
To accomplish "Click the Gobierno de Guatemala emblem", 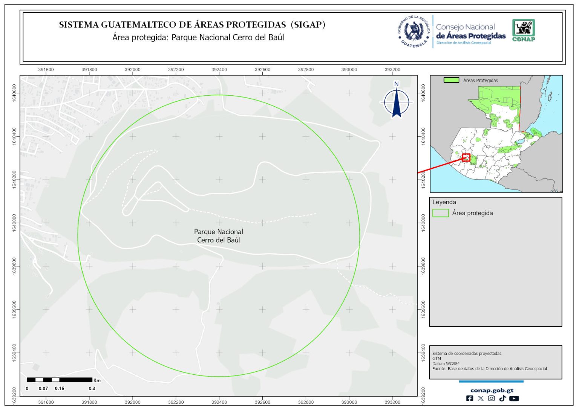I will pos(414,32).
